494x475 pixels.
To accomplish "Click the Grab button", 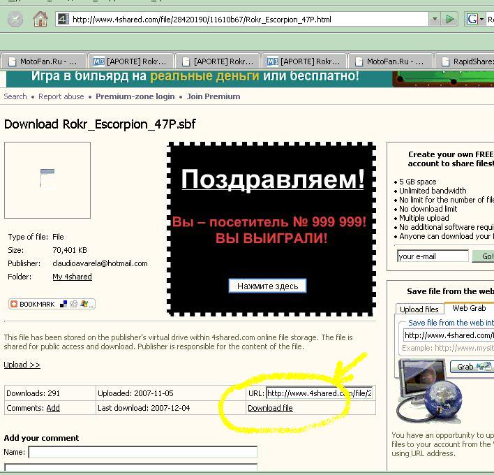I will 471,367.
